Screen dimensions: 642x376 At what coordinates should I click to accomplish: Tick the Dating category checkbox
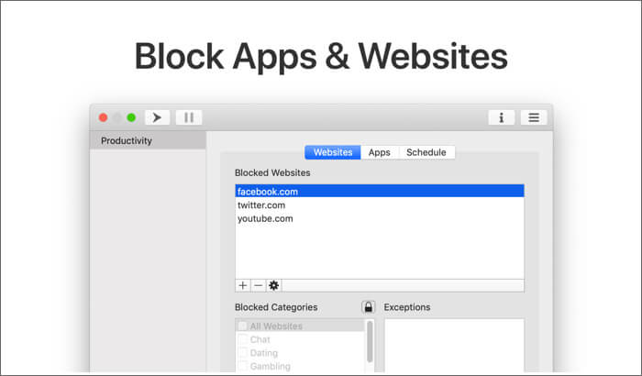[243, 353]
